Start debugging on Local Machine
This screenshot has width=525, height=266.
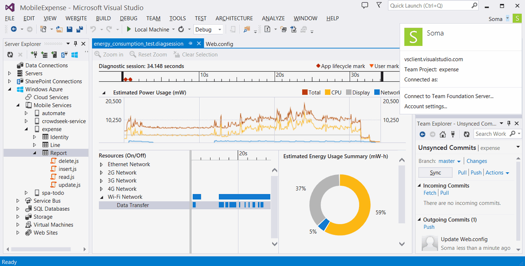point(148,29)
